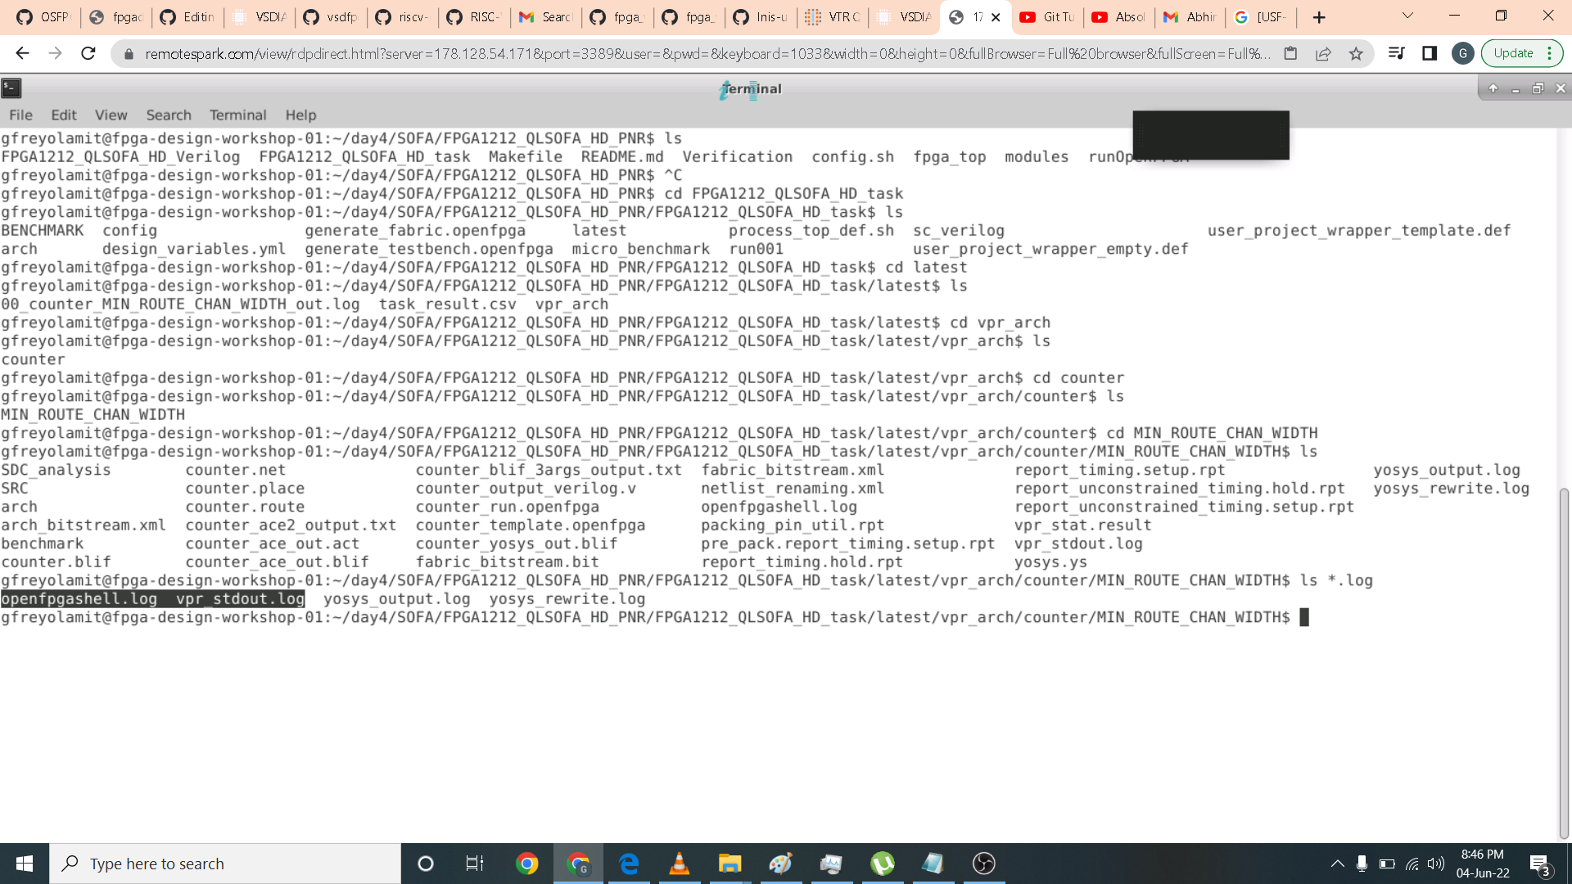Click the share page icon in address bar
The image size is (1572, 884).
pos(1323,54)
